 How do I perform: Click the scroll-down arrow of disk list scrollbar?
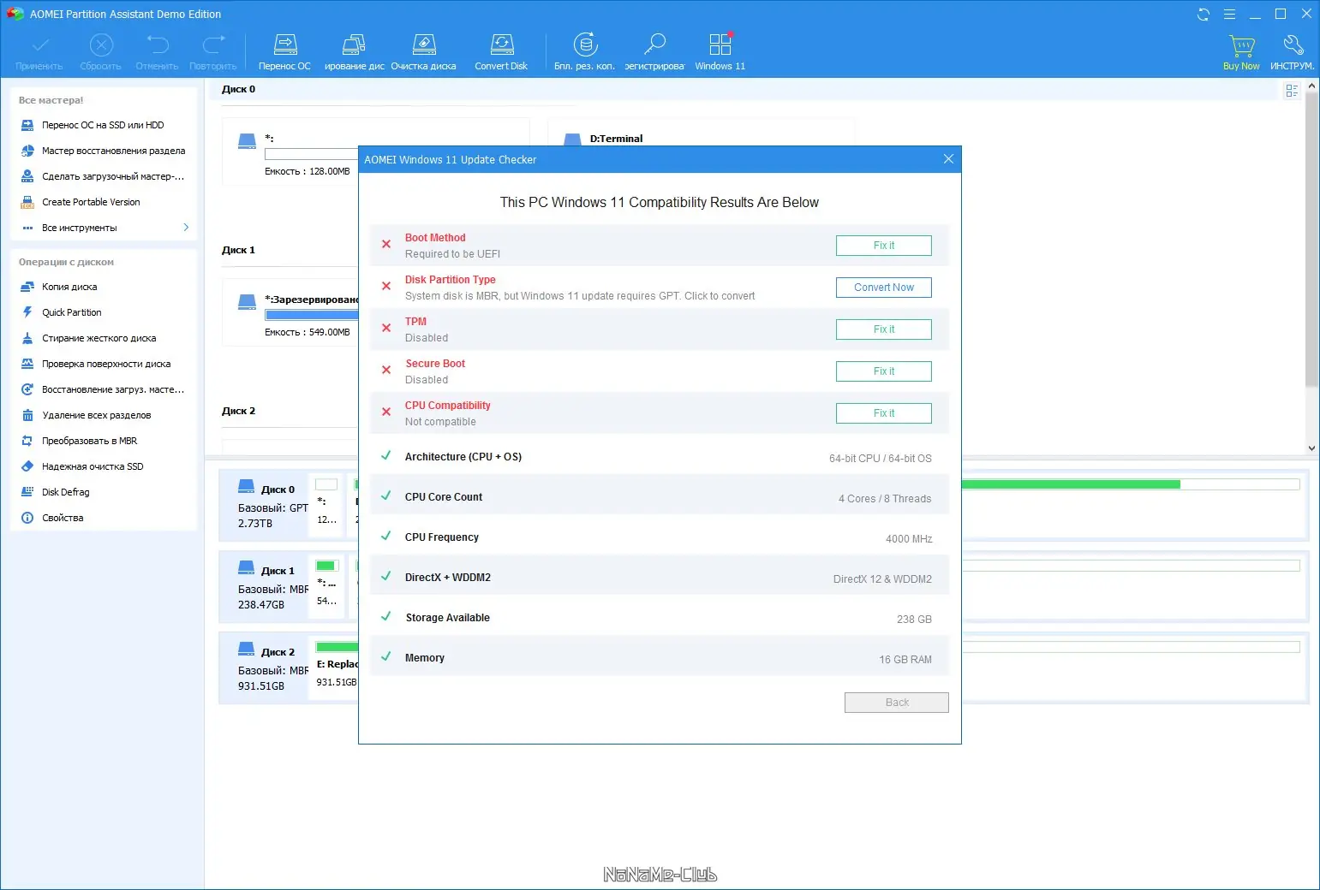pos(1311,448)
